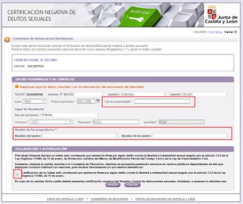Click the Cerrar session link

229,32
